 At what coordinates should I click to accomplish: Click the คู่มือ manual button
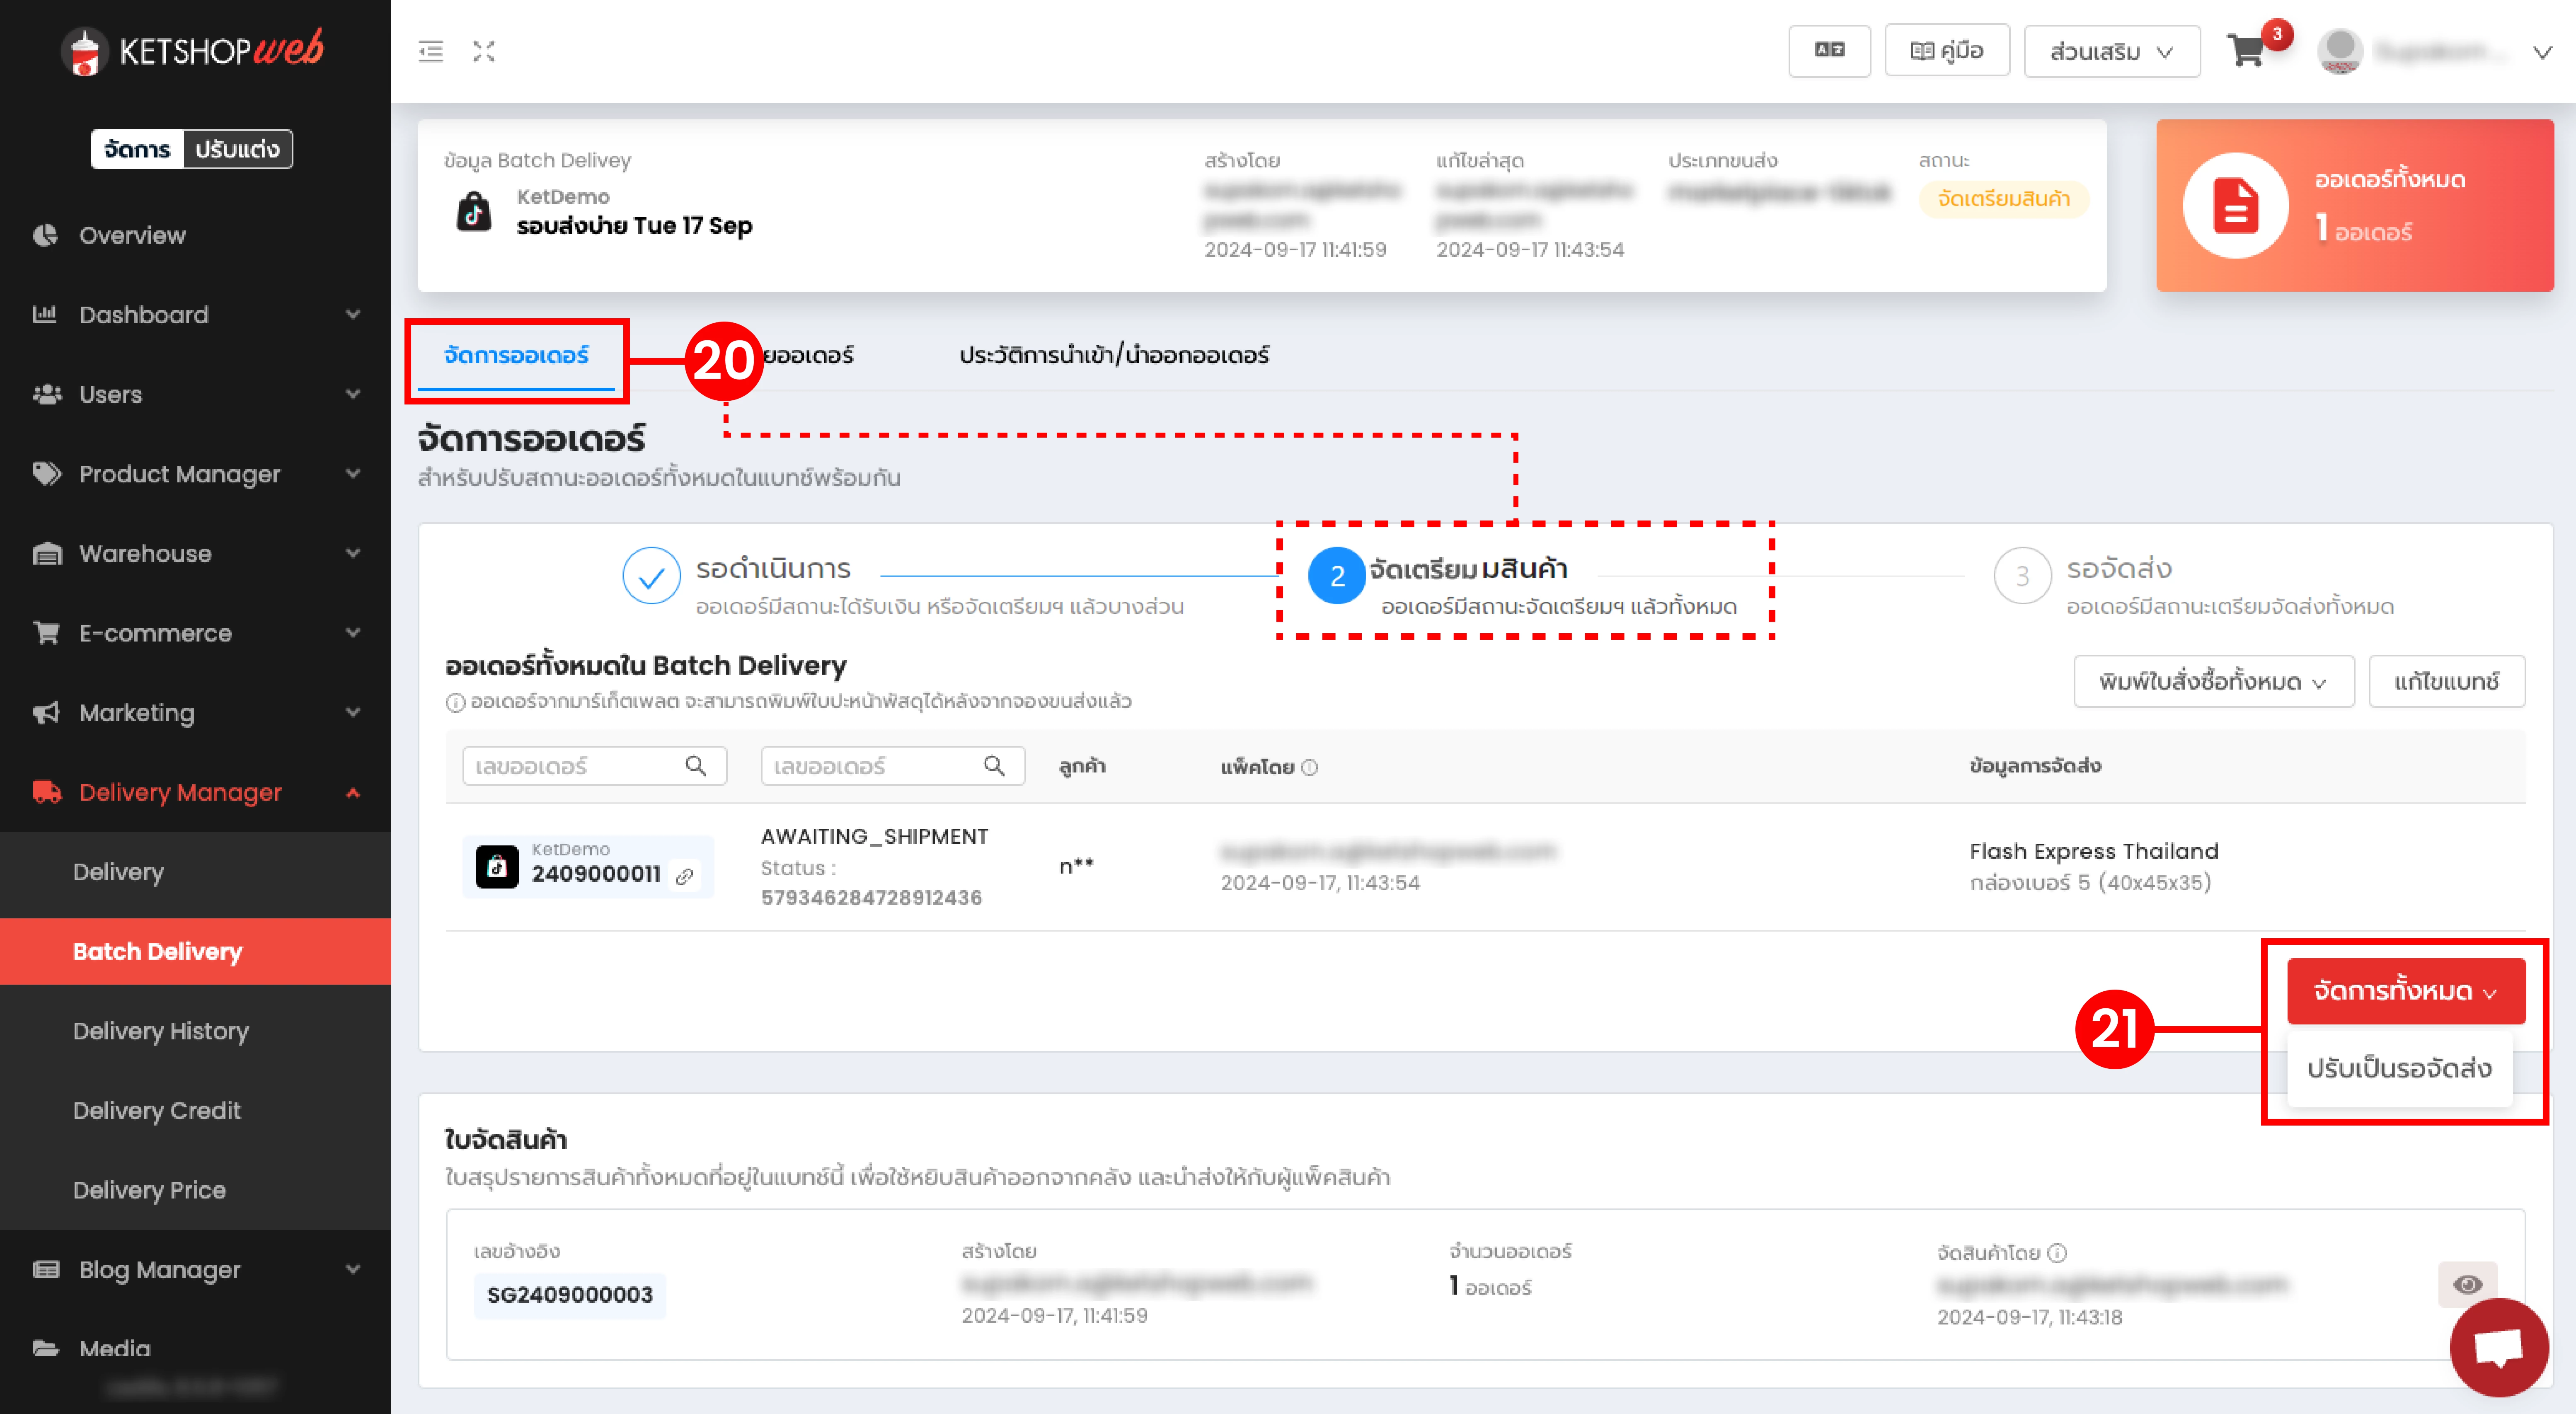click(x=1946, y=50)
